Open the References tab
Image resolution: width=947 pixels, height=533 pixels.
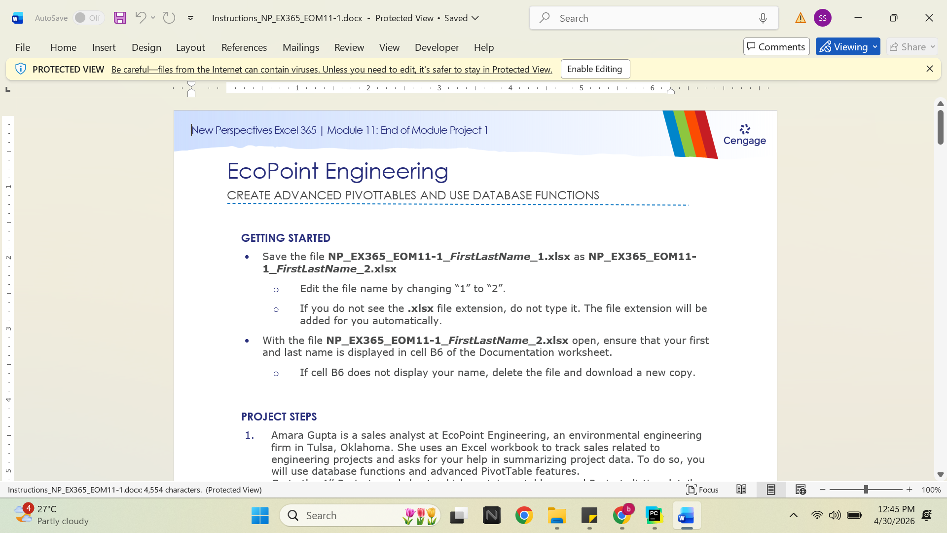(244, 47)
